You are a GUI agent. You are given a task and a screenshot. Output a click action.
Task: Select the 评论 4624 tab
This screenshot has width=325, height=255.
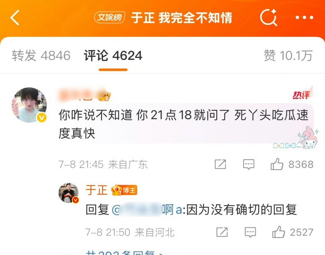(x=113, y=56)
